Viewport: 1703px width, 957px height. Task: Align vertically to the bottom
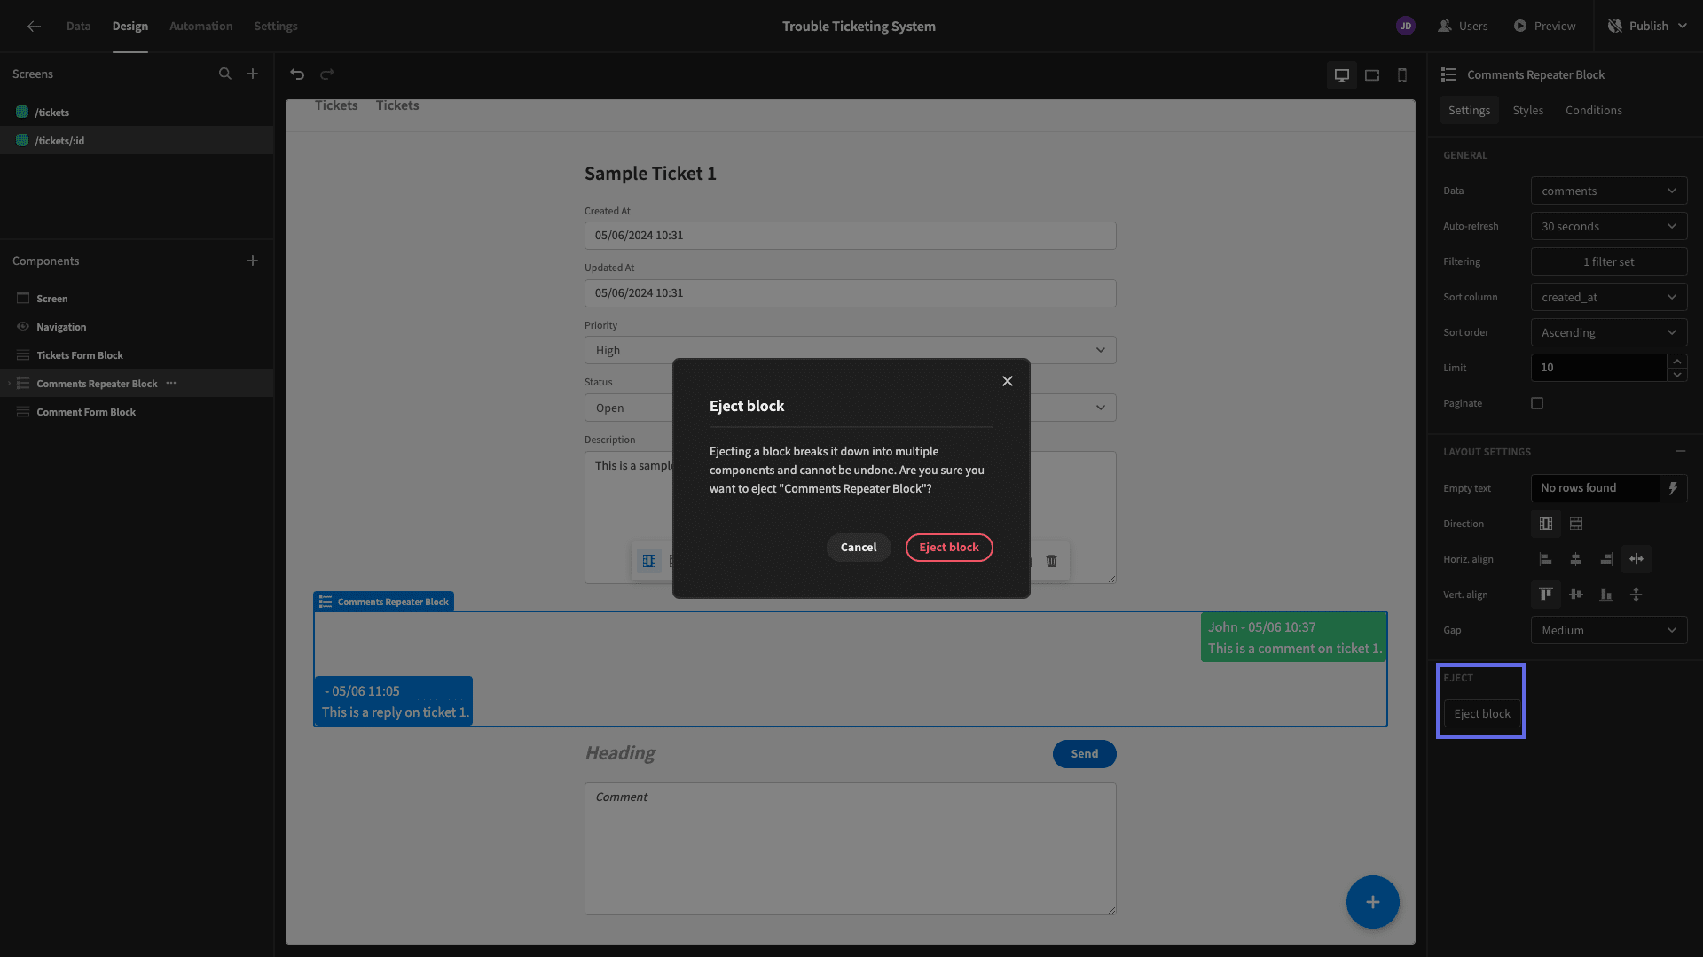pyautogui.click(x=1606, y=595)
